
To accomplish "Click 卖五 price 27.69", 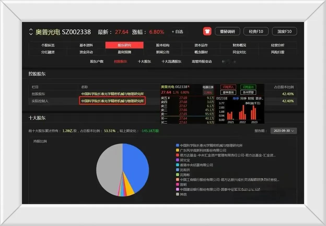I will coord(183,98).
